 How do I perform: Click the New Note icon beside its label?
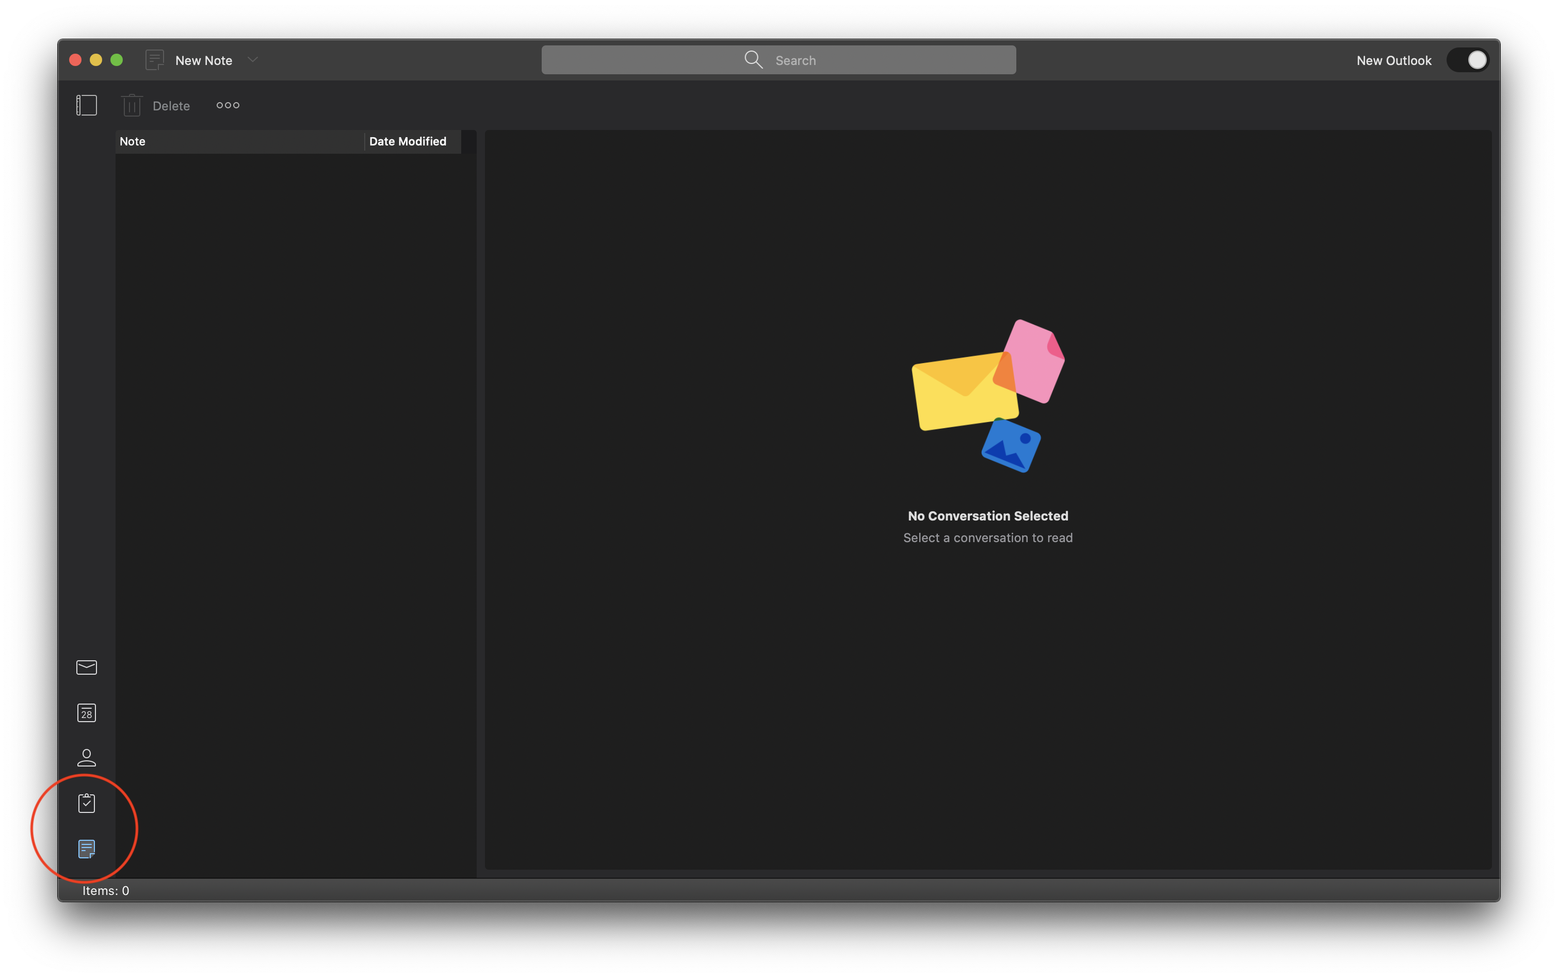tap(155, 59)
